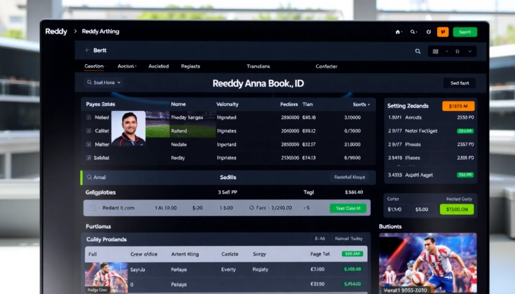Screen dimensions: 515x294
Task: Click the green Sepnit button
Action: [465, 32]
